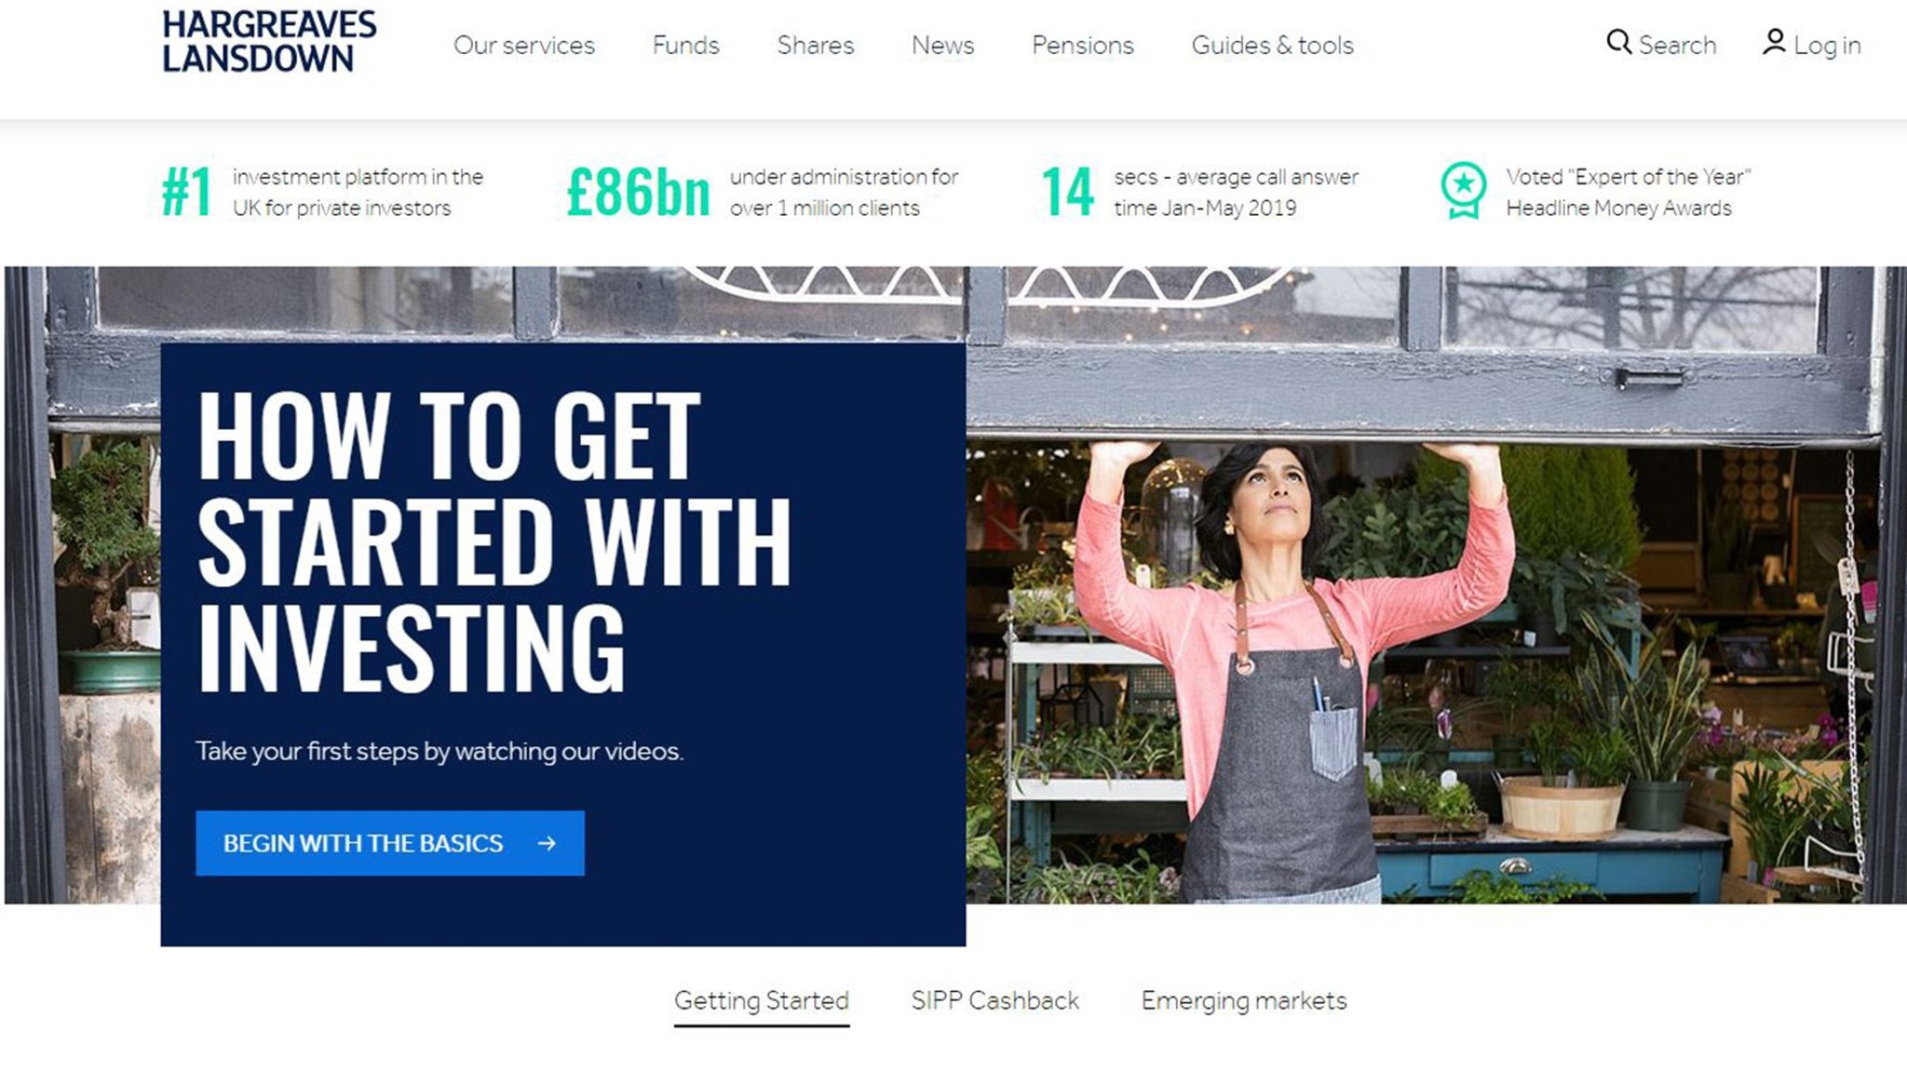Click the Hargreaves Lansdown logo
1907x1072 pixels.
pyautogui.click(x=269, y=41)
